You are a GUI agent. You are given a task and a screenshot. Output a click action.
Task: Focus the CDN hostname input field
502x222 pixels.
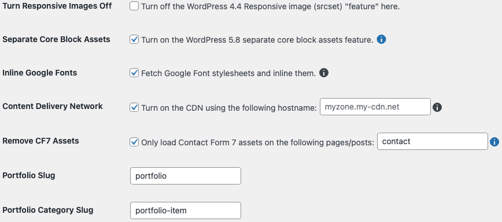(375, 107)
